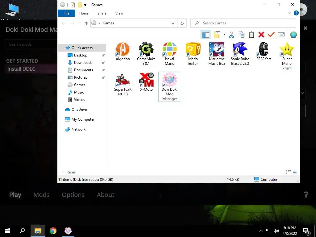Open Music in the navigation pane
The image size is (316, 237).
(79, 92)
